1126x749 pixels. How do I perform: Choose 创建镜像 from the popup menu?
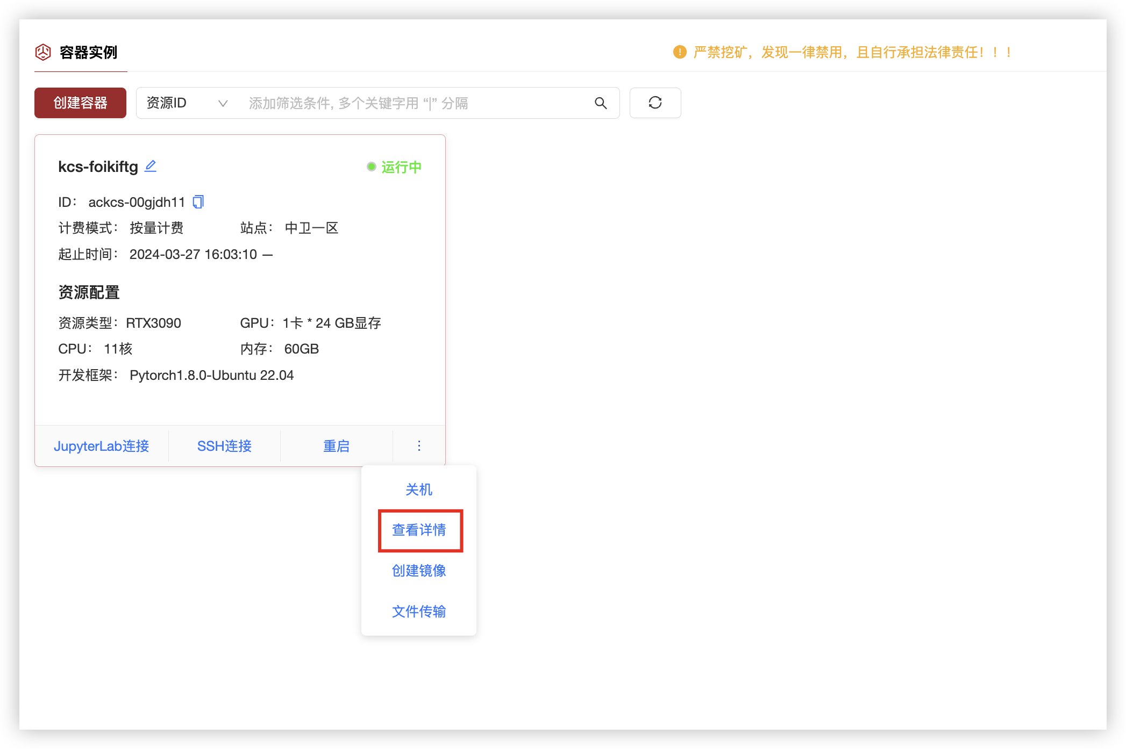[x=418, y=571]
